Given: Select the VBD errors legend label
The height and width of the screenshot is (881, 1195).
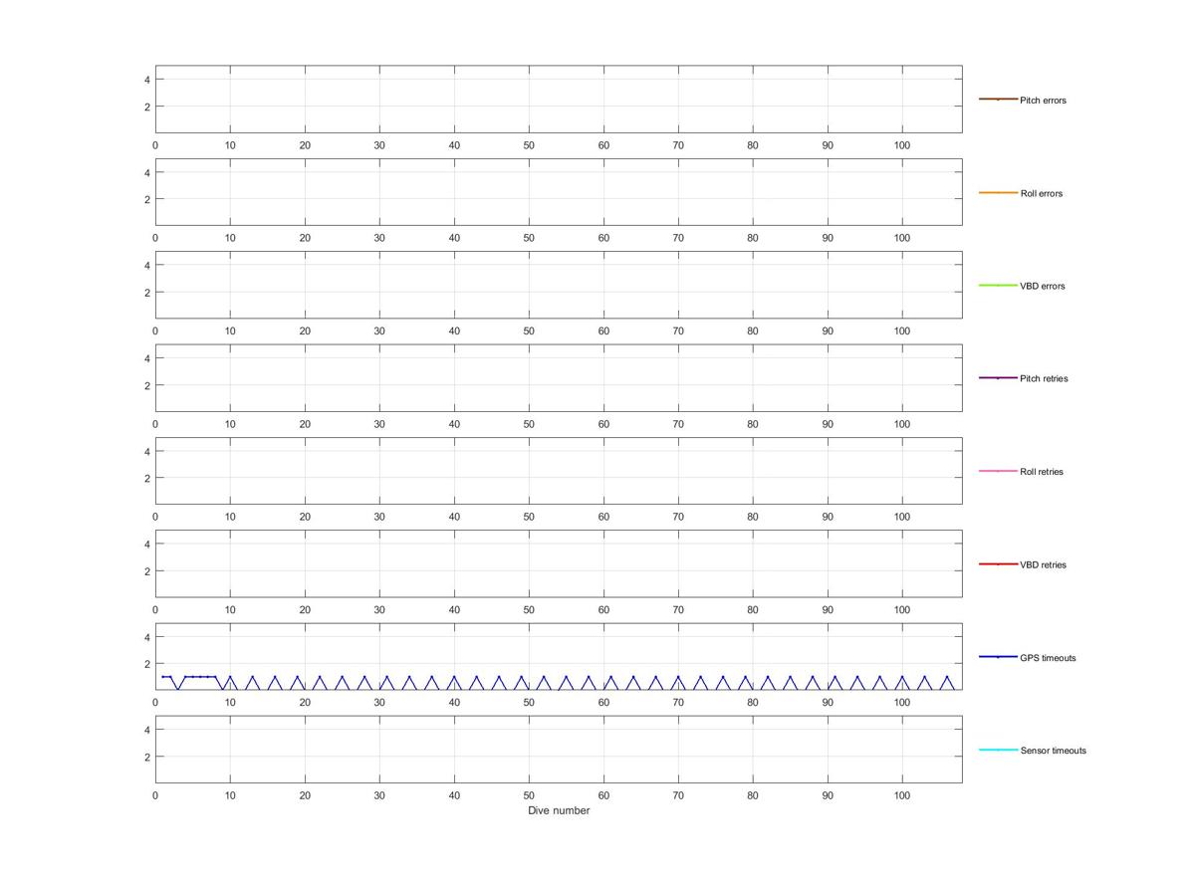Looking at the screenshot, I should pos(1043,286).
